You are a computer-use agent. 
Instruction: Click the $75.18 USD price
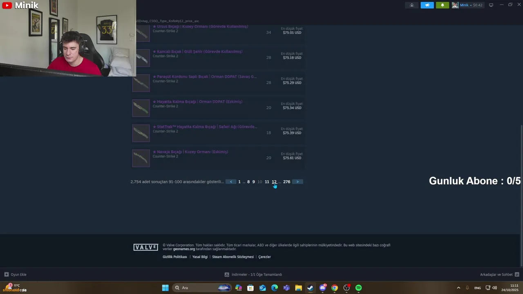[x=292, y=58]
